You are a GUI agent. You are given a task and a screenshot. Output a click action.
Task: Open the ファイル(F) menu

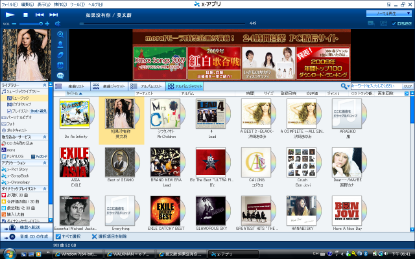click(x=10, y=5)
